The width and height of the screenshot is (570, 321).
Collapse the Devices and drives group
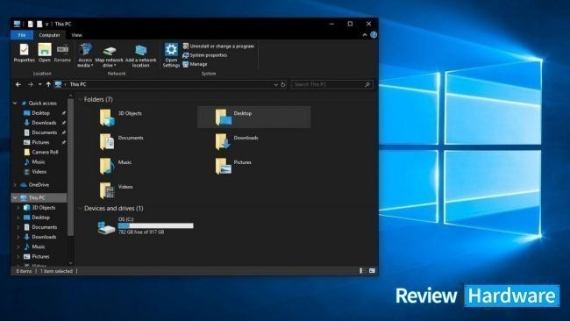tap(81, 209)
